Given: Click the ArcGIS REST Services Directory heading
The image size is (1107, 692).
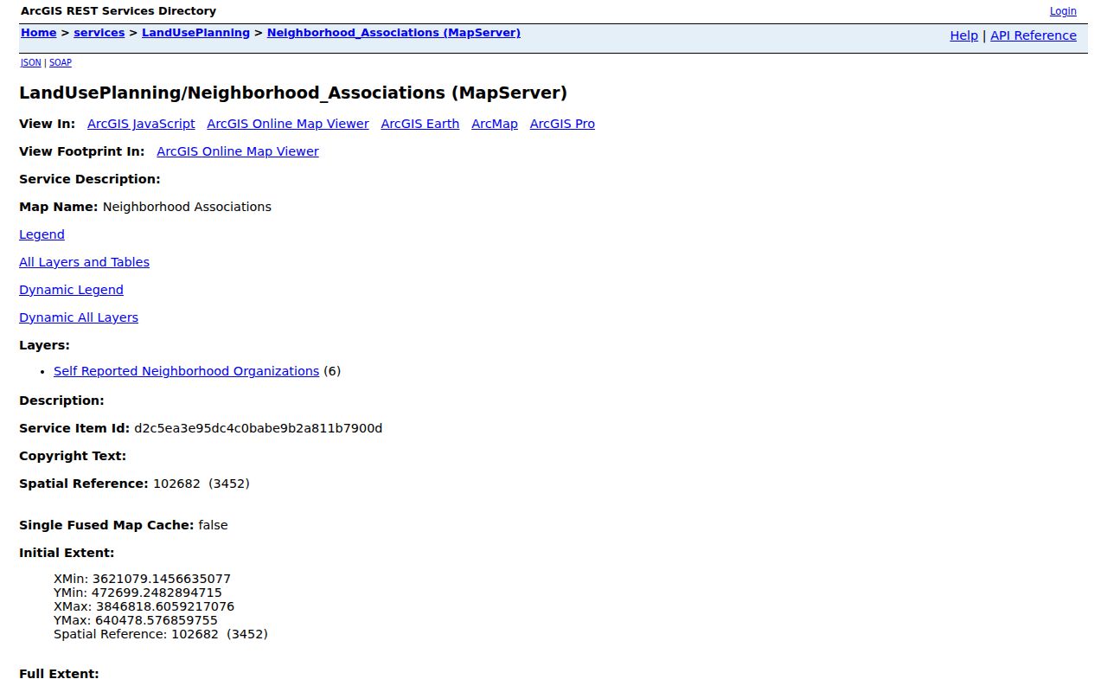Looking at the screenshot, I should point(118,11).
